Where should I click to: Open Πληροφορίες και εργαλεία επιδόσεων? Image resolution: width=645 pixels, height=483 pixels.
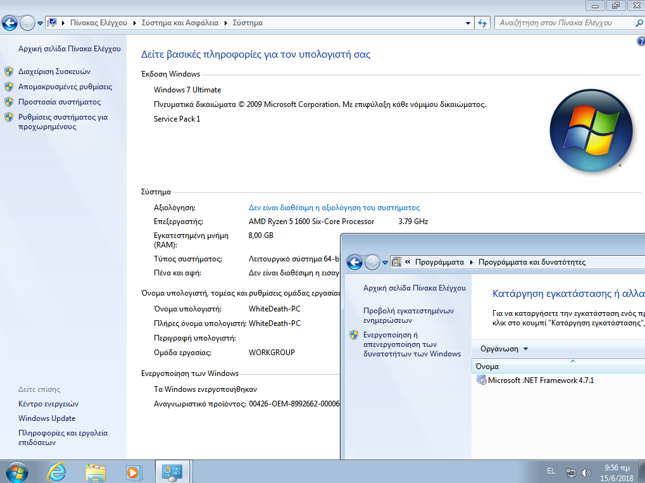(63, 438)
